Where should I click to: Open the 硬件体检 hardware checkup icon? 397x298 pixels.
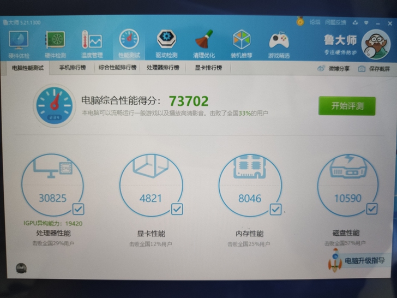pos(19,43)
